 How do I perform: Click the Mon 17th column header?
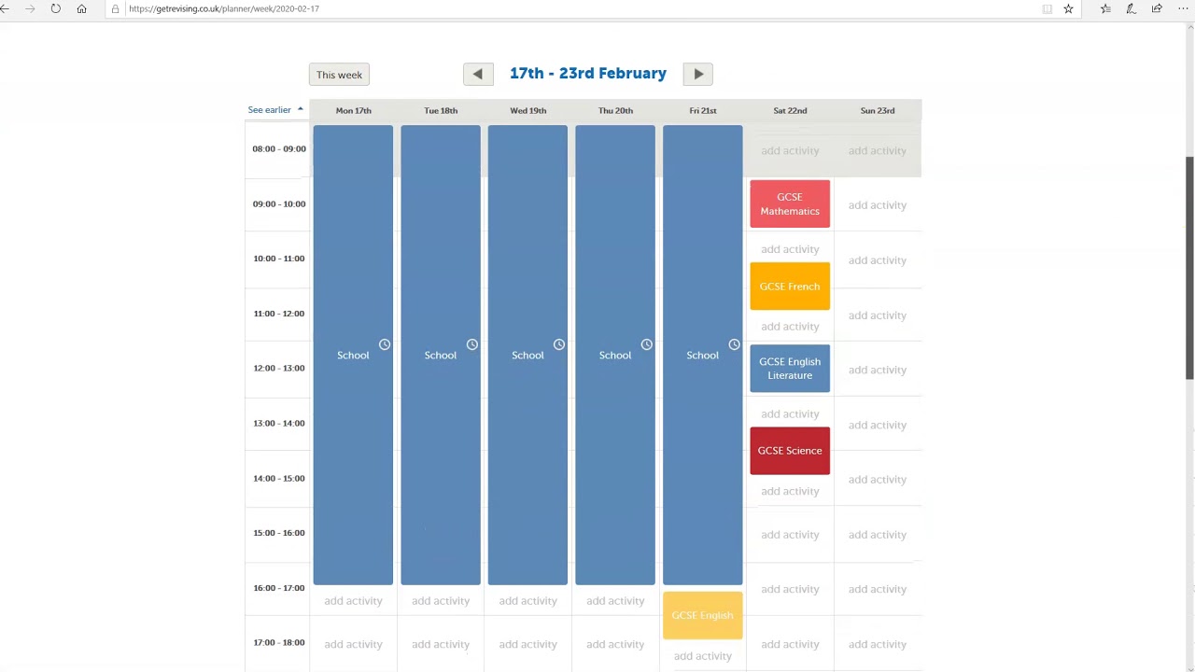pyautogui.click(x=353, y=110)
